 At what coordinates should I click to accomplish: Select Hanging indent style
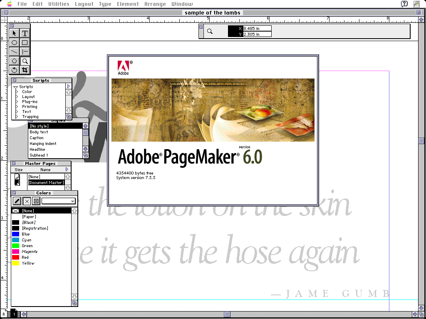tap(55, 143)
